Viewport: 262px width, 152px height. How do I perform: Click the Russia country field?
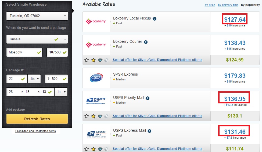pyautogui.click(x=34, y=39)
